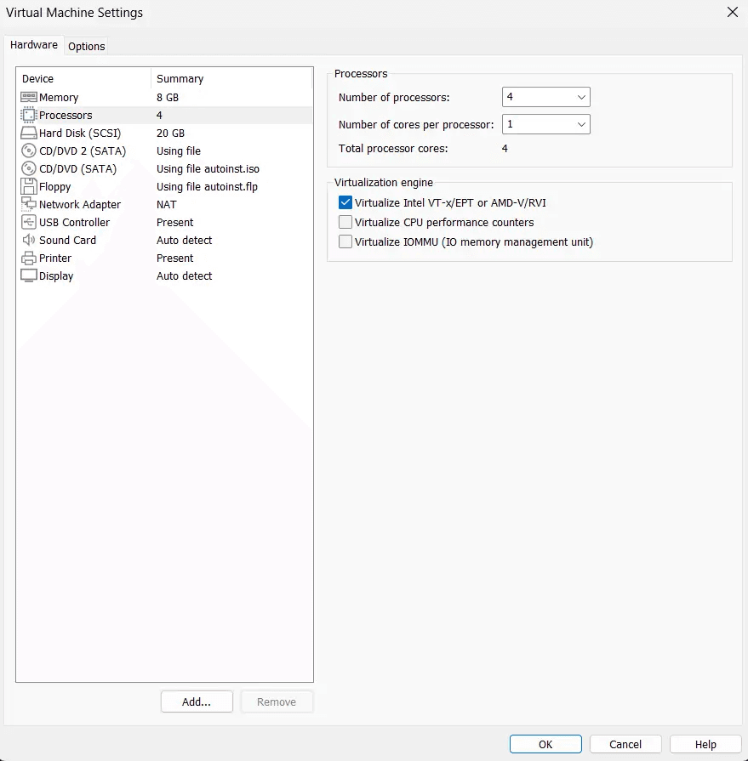Click the USB Controller icon

pyautogui.click(x=29, y=223)
